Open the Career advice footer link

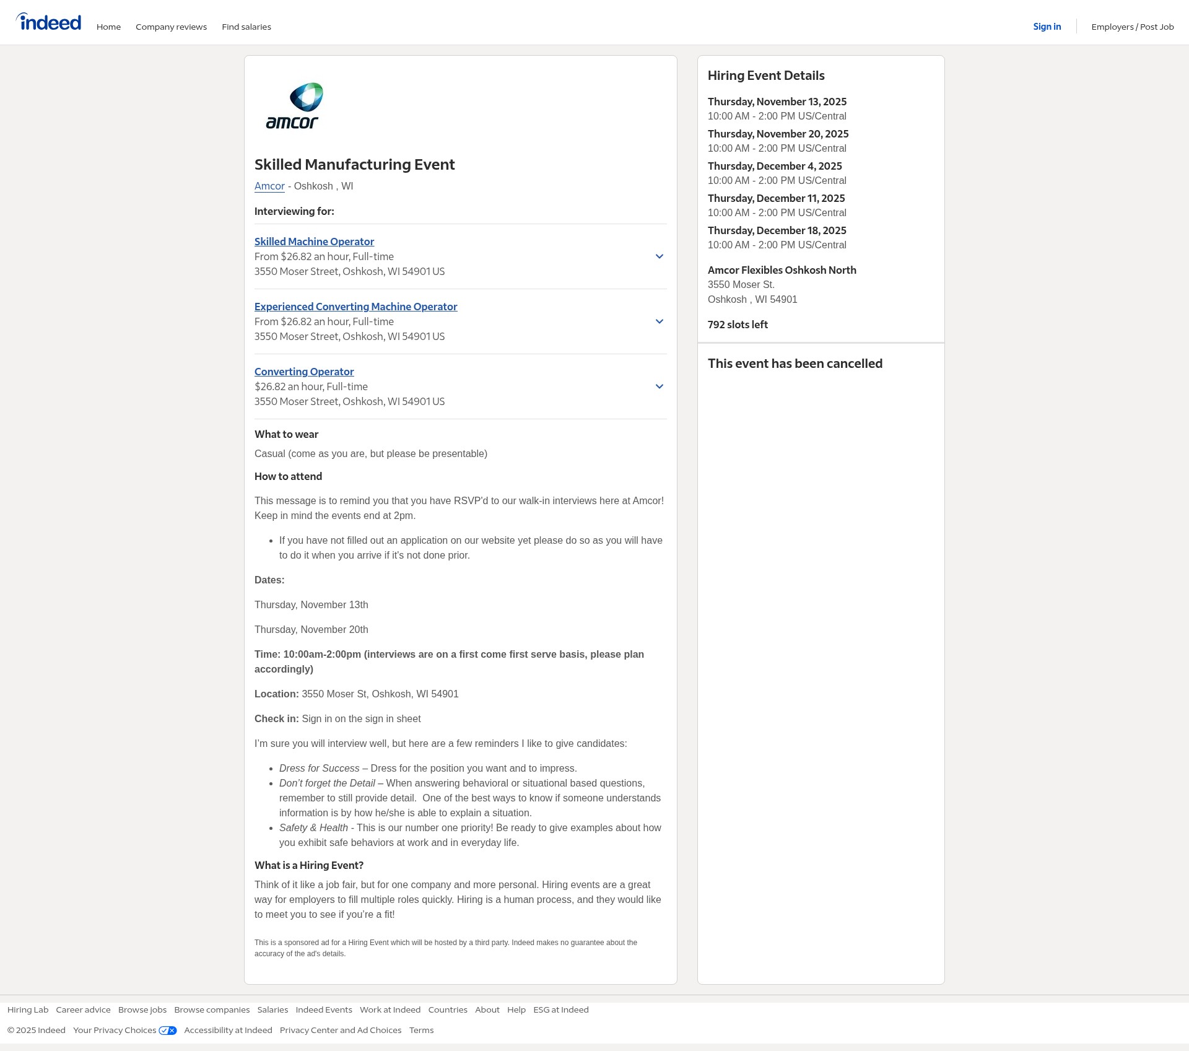83,1010
